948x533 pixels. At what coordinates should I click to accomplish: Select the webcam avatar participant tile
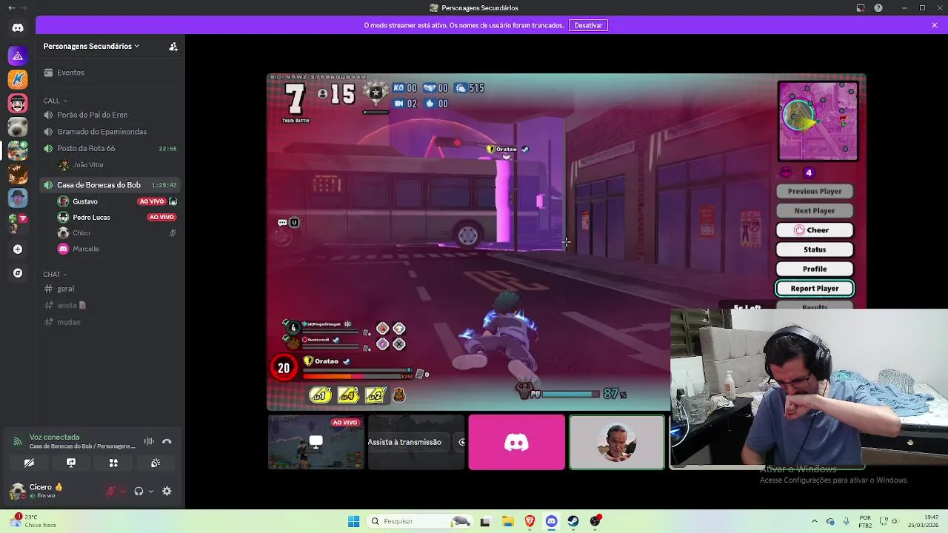click(617, 442)
